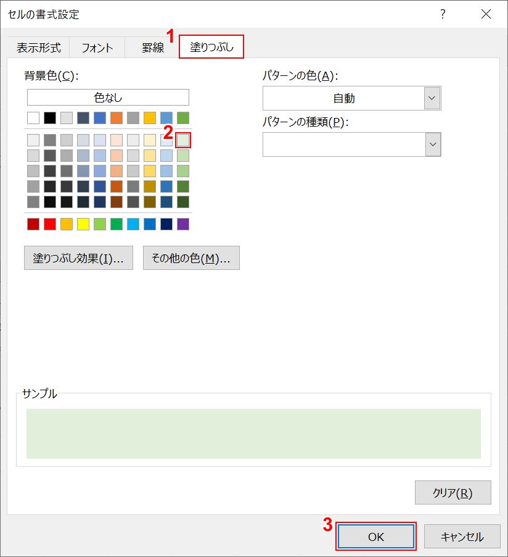The height and width of the screenshot is (557, 508).
Task: Select the black swatch in top row
Action: click(50, 117)
